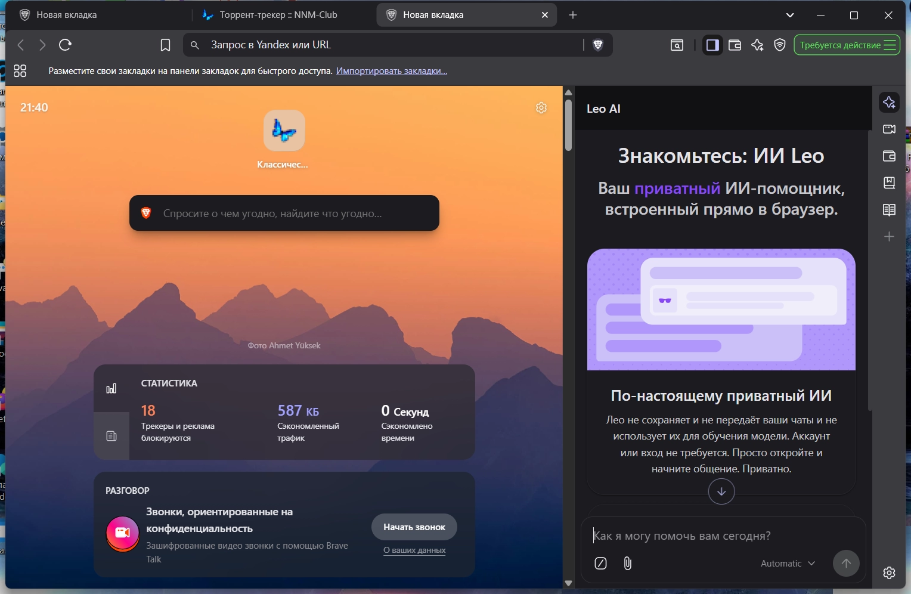Switch to the stats list view icon

point(111,436)
